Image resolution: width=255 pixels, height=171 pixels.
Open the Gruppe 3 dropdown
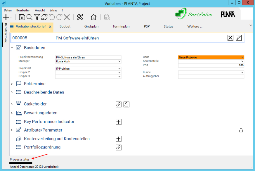119,77
